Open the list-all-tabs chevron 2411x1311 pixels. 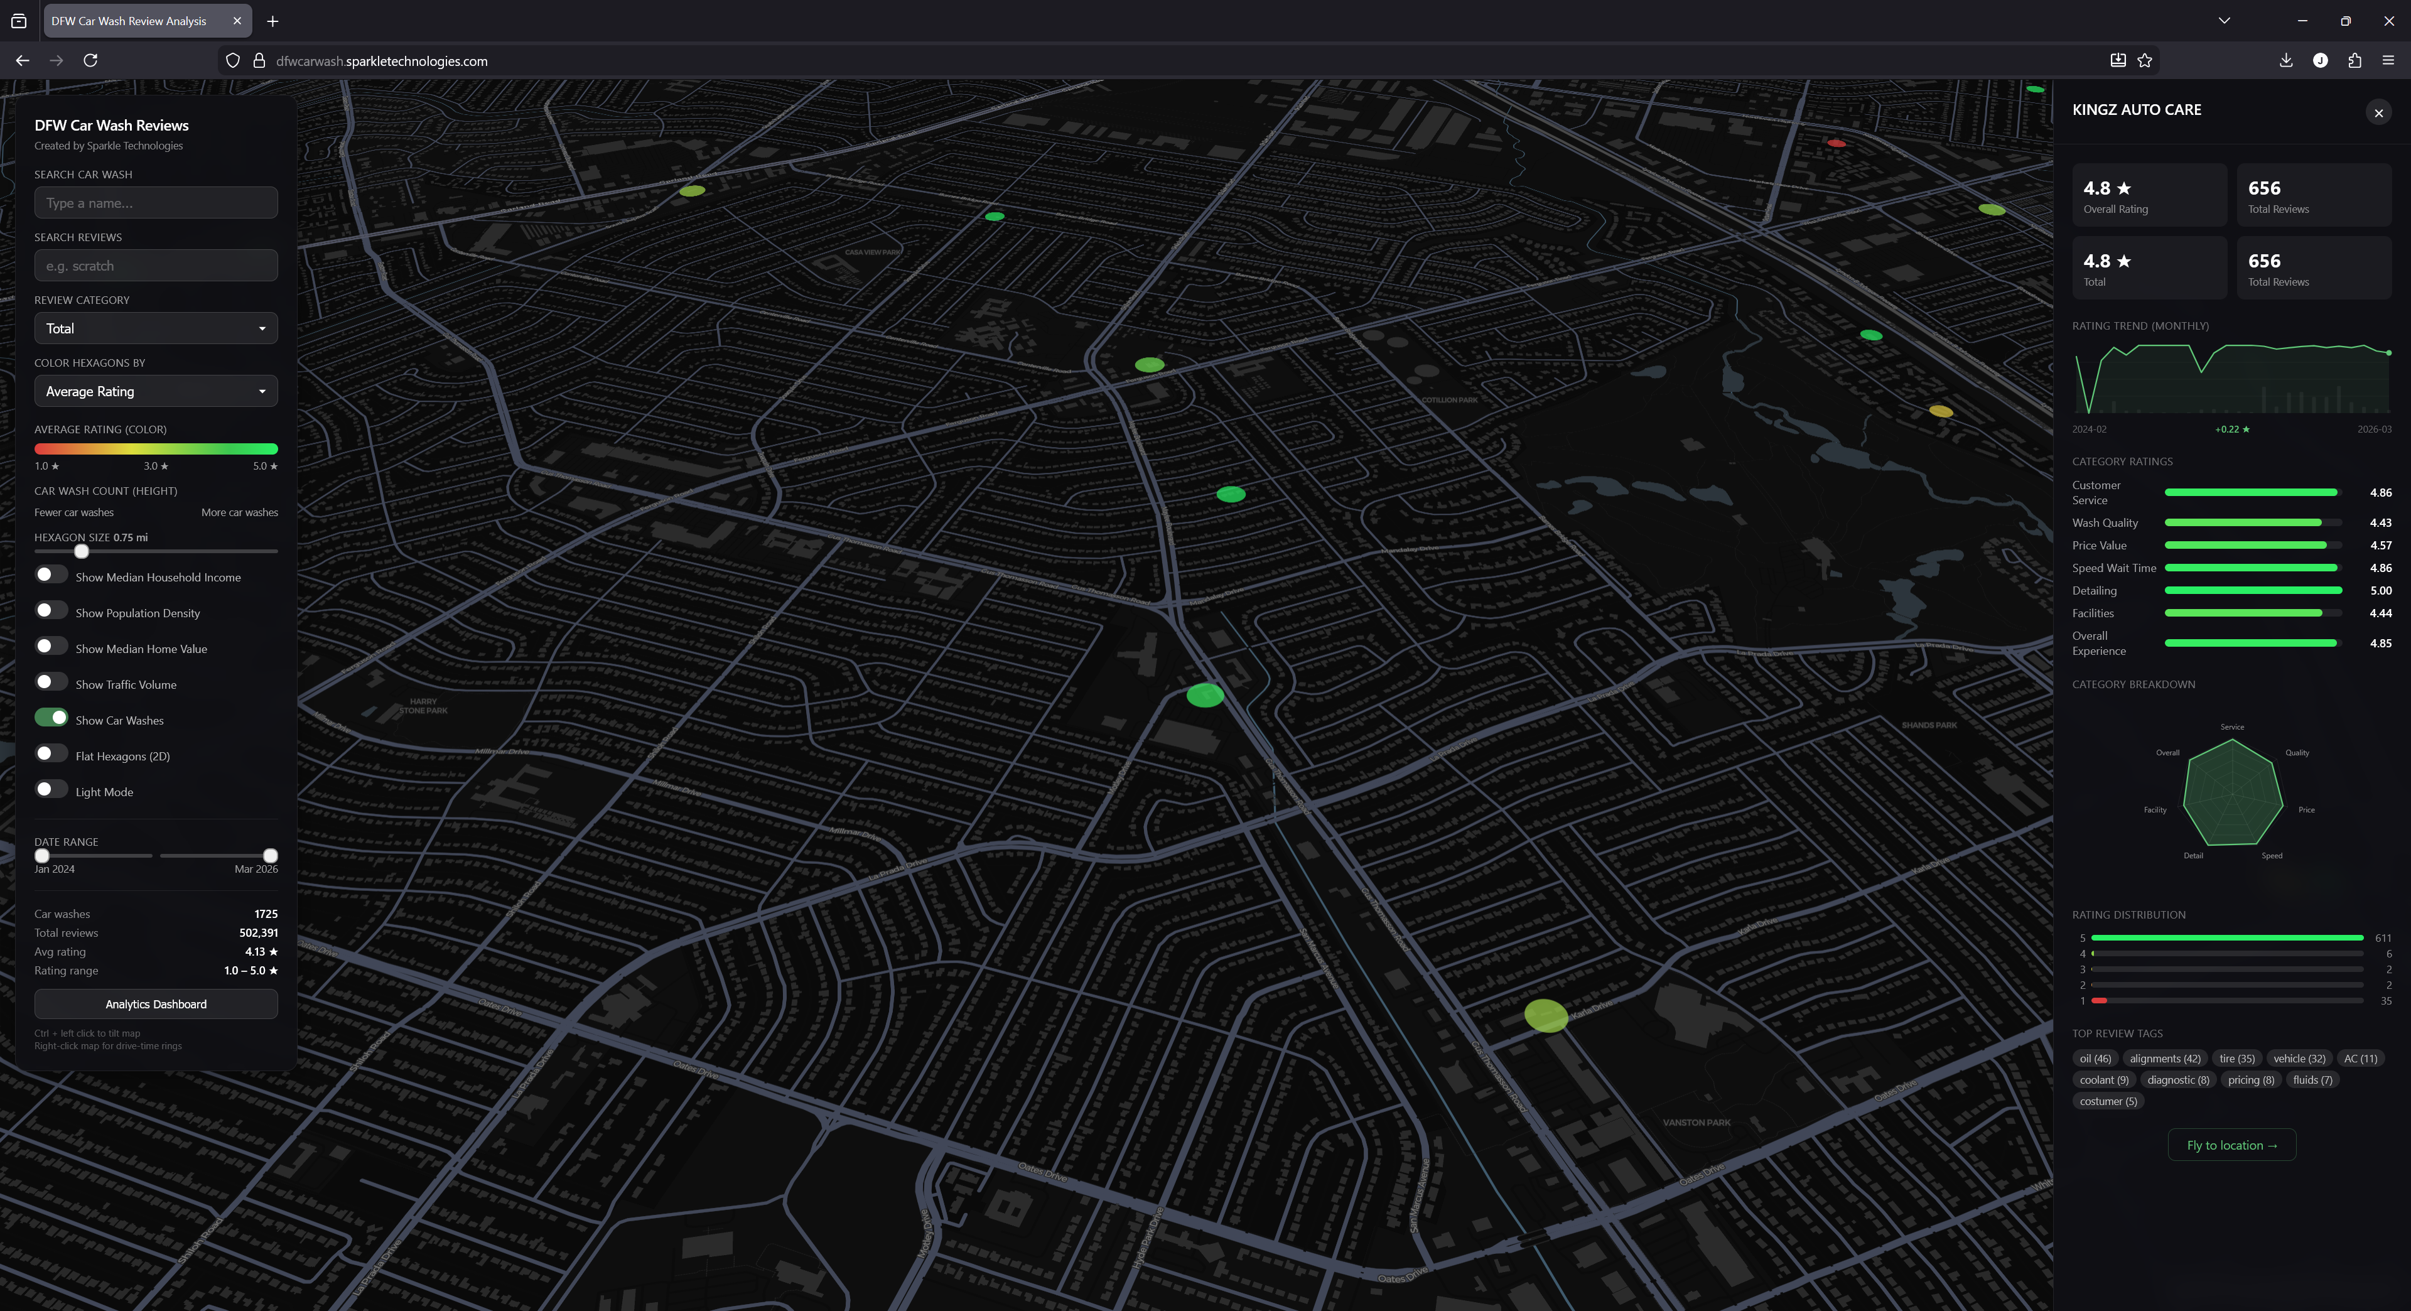click(2224, 21)
